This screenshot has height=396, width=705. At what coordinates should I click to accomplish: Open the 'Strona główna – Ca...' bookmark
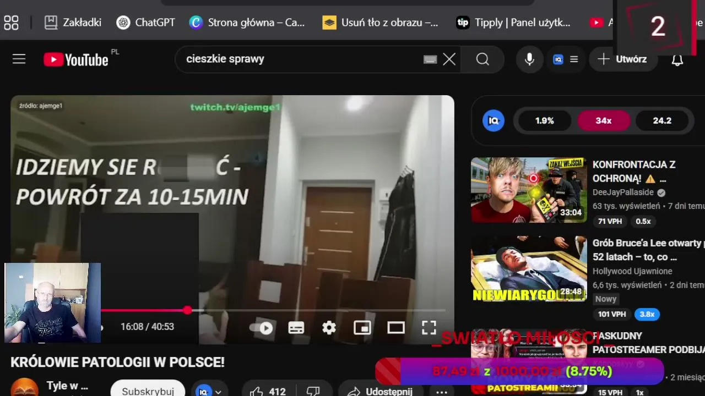pos(247,23)
